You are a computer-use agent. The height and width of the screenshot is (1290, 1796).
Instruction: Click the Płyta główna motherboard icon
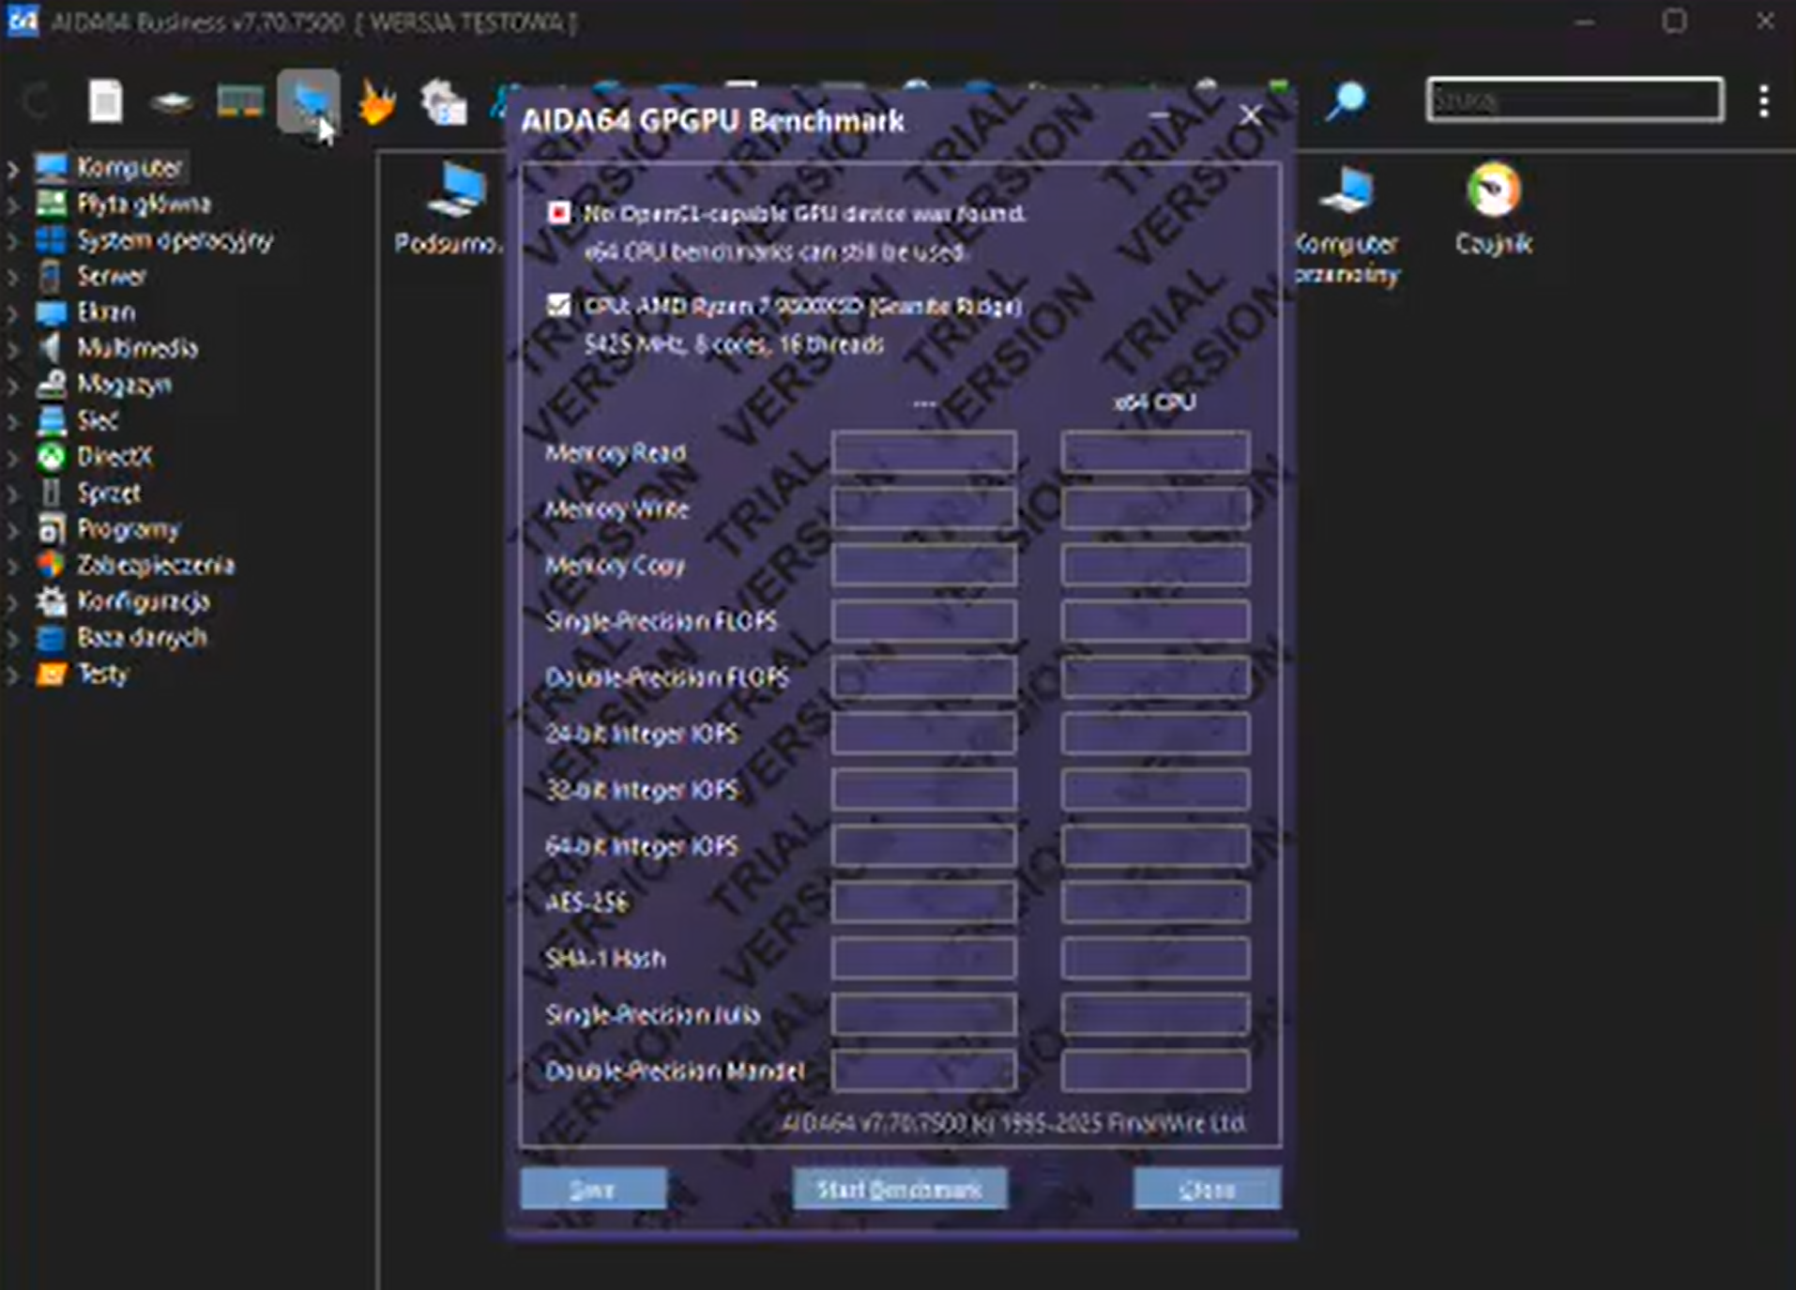click(51, 204)
